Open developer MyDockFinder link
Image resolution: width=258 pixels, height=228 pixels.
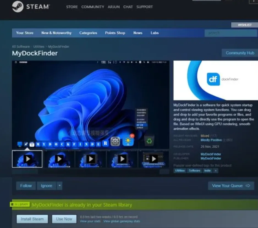(211, 154)
